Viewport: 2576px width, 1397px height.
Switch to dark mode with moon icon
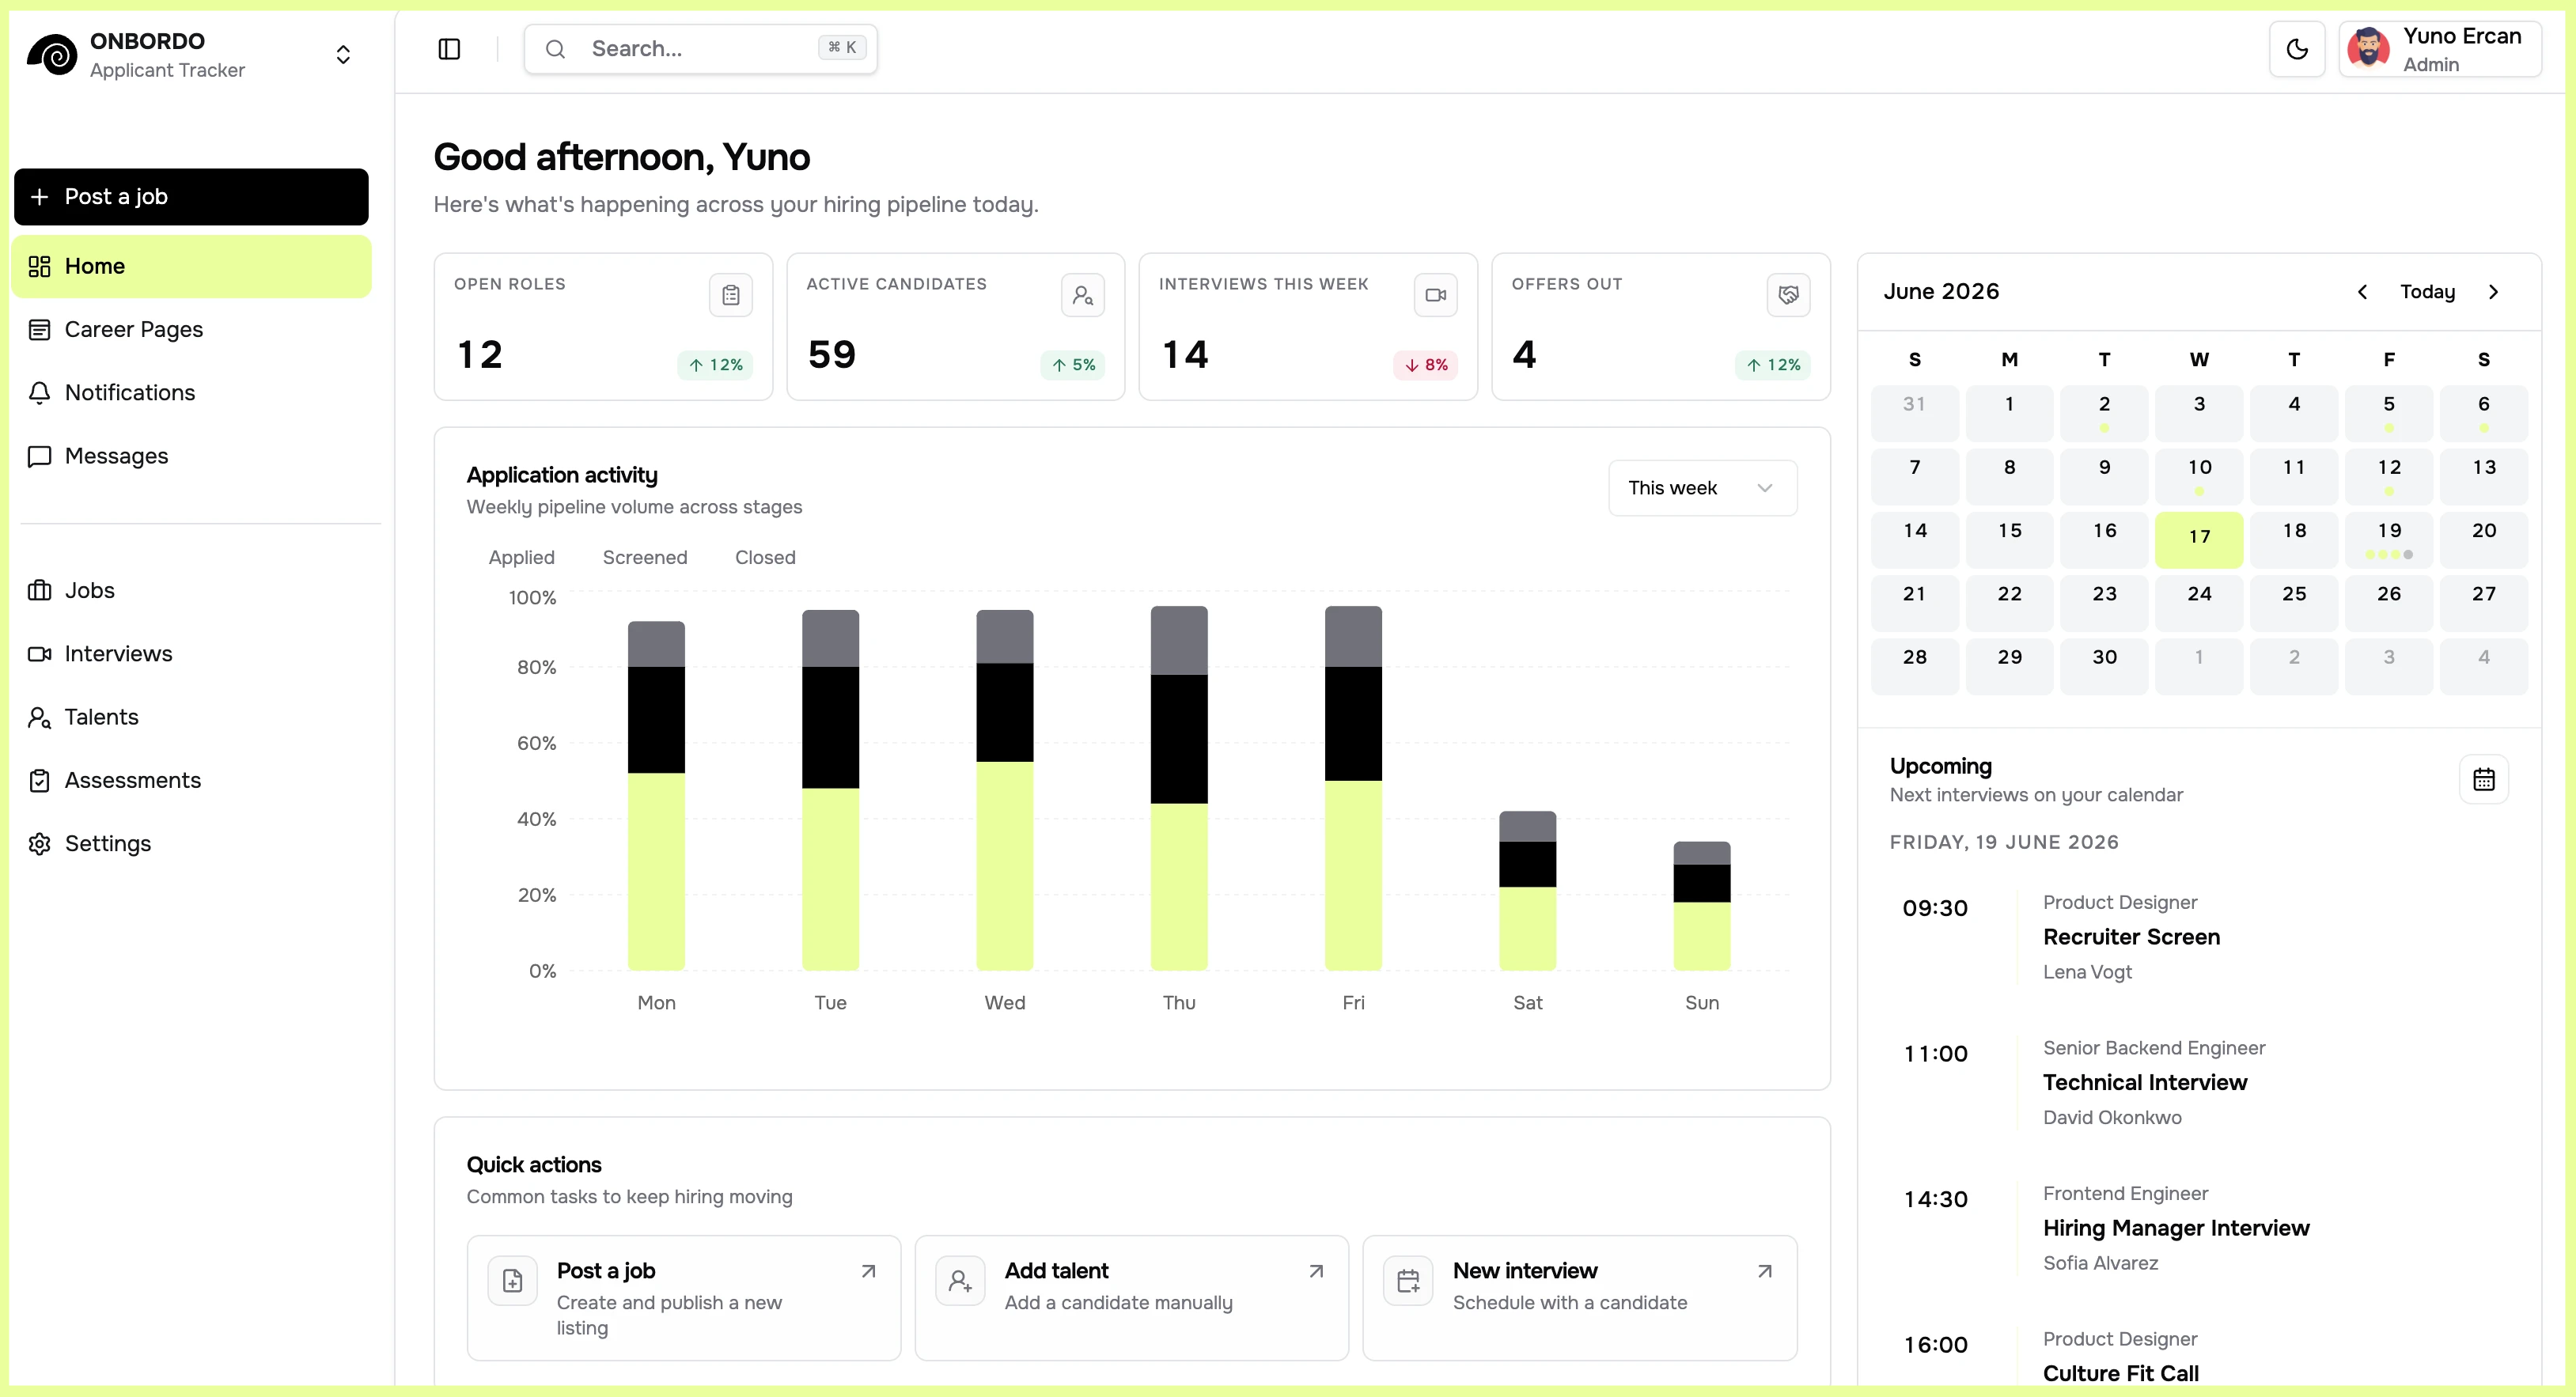click(2297, 49)
